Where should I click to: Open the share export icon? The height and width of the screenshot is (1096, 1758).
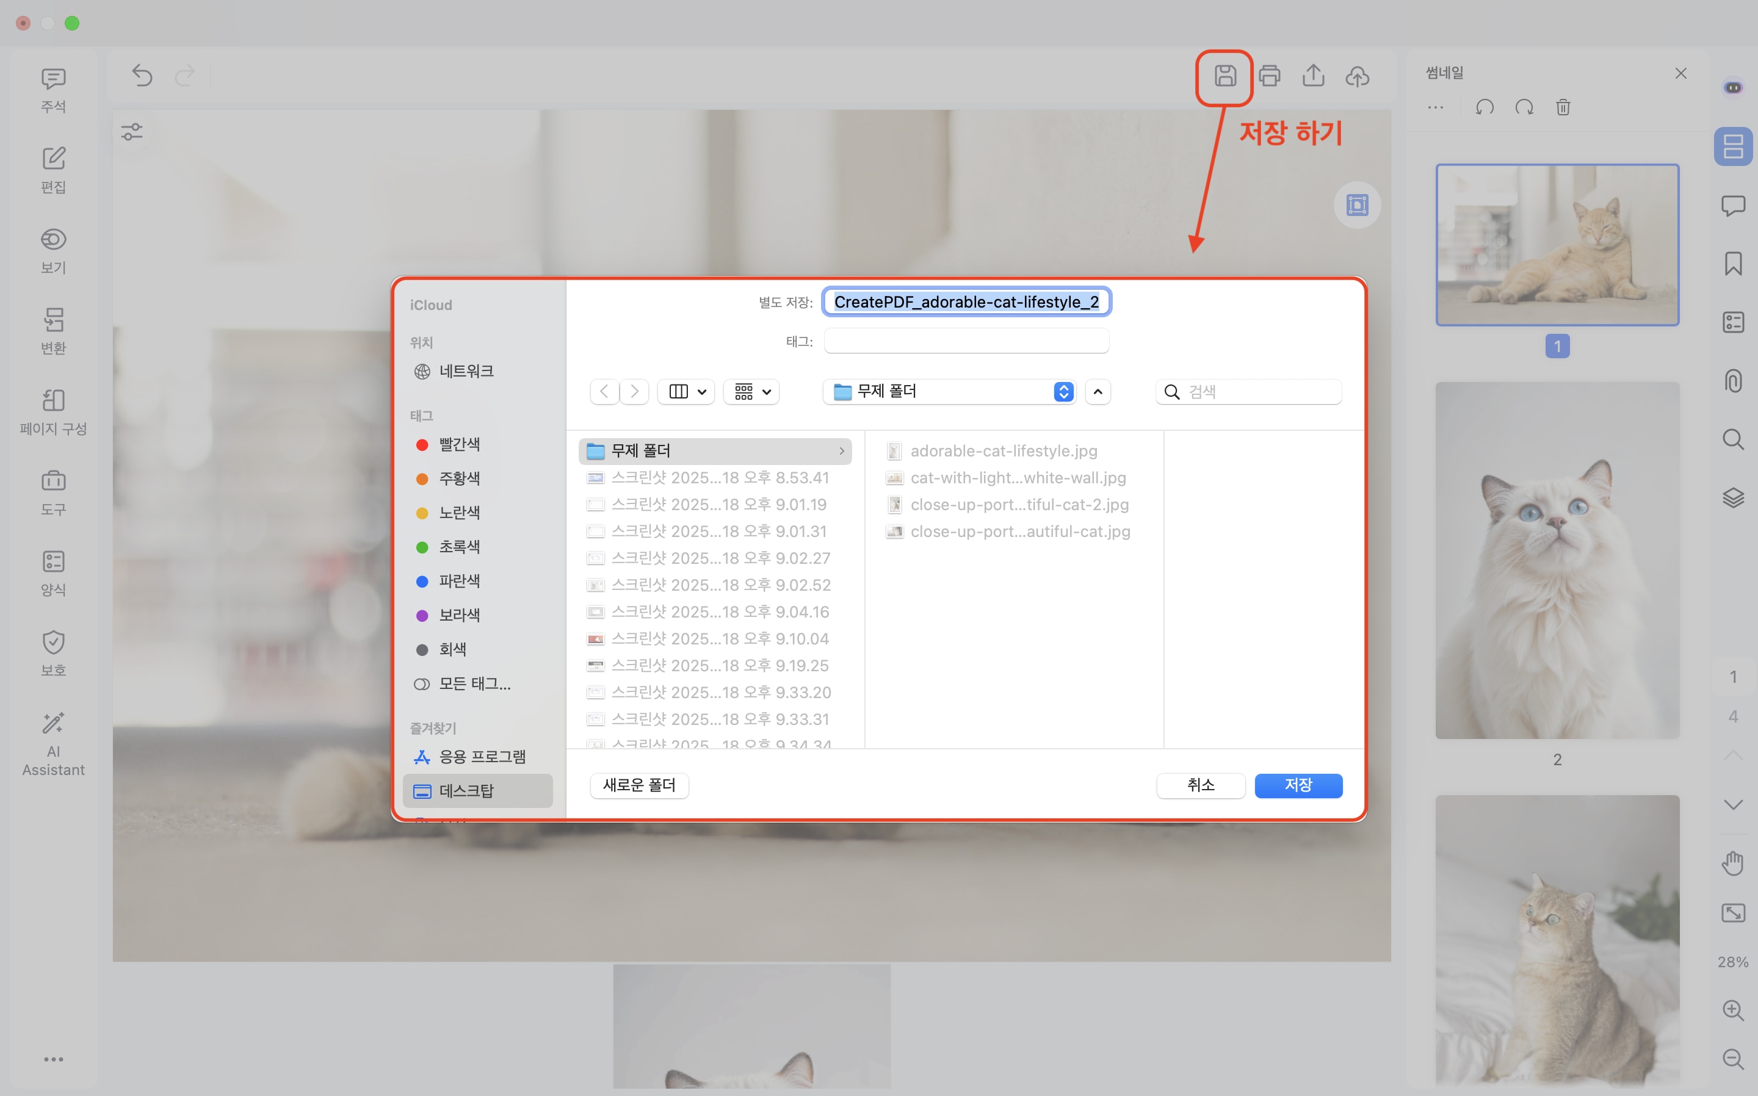click(1313, 76)
